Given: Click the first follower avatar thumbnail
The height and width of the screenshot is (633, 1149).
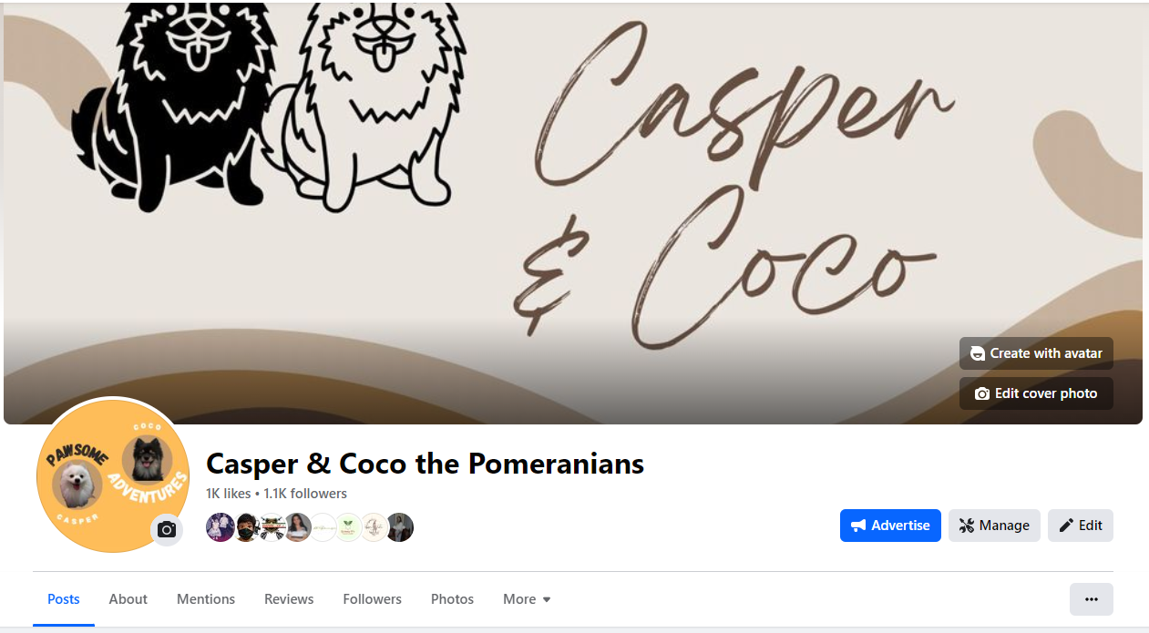Looking at the screenshot, I should click(221, 527).
